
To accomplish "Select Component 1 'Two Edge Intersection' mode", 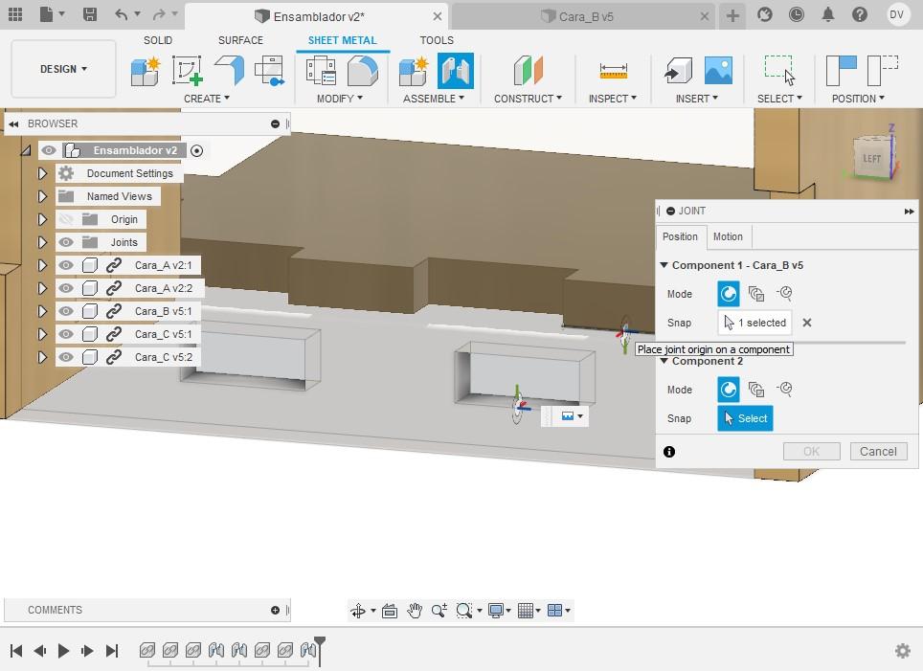I will tap(784, 293).
